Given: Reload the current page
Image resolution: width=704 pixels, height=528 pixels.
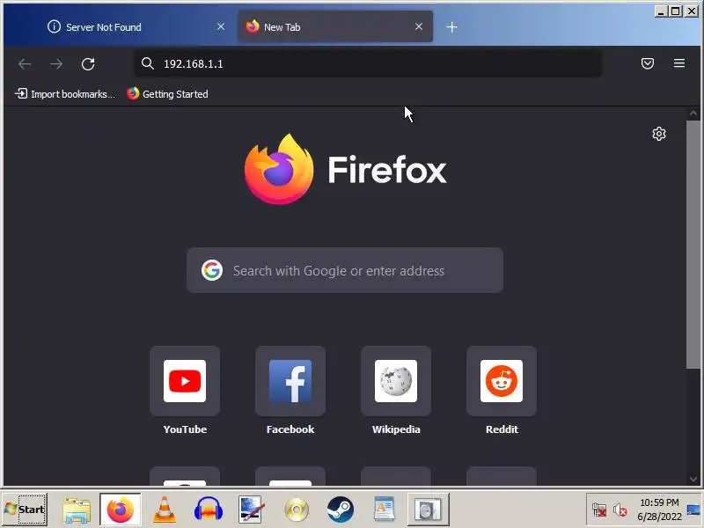Looking at the screenshot, I should point(88,63).
